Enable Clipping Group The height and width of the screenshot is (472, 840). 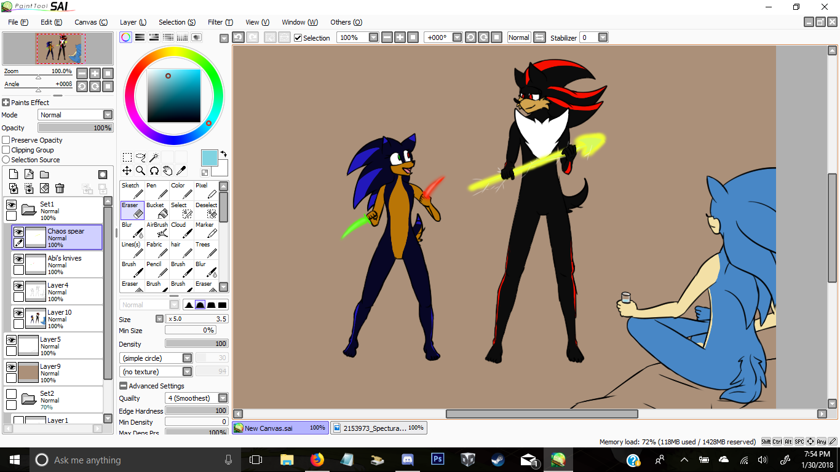pos(6,150)
